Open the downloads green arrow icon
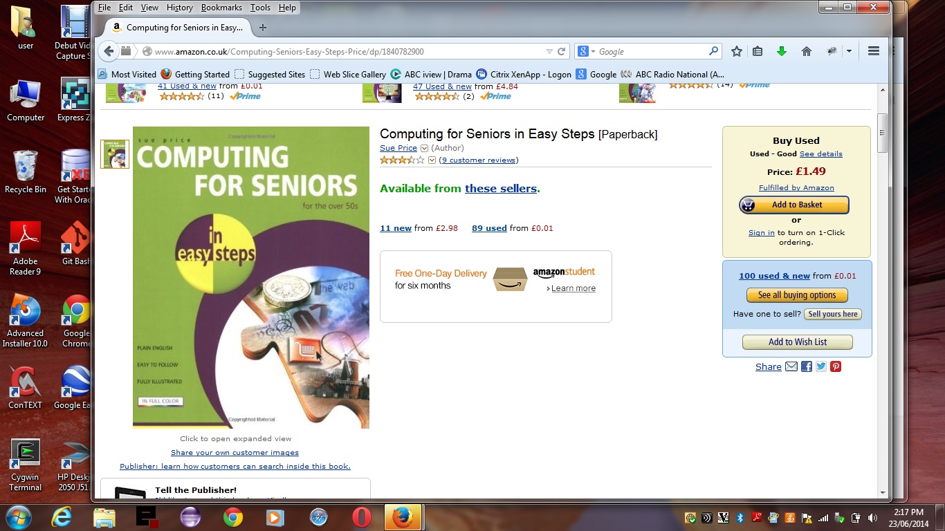This screenshot has width=945, height=531. [x=782, y=51]
